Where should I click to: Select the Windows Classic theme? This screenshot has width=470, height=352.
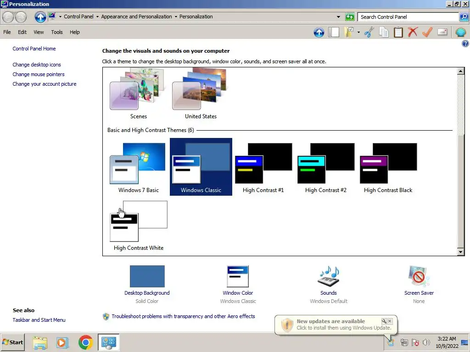[x=201, y=167]
